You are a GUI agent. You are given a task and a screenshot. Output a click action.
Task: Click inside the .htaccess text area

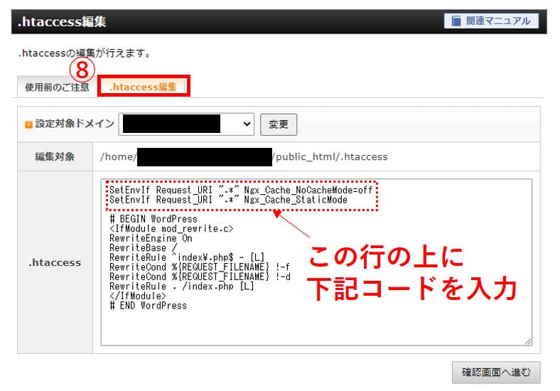316,262
